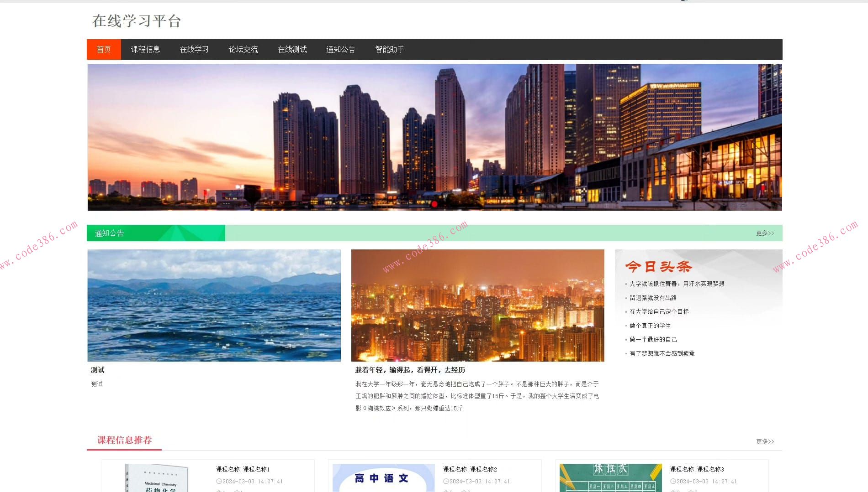Viewport: 868px width, 492px height.
Task: Click the date text under 课程名称3
Action: (x=707, y=482)
